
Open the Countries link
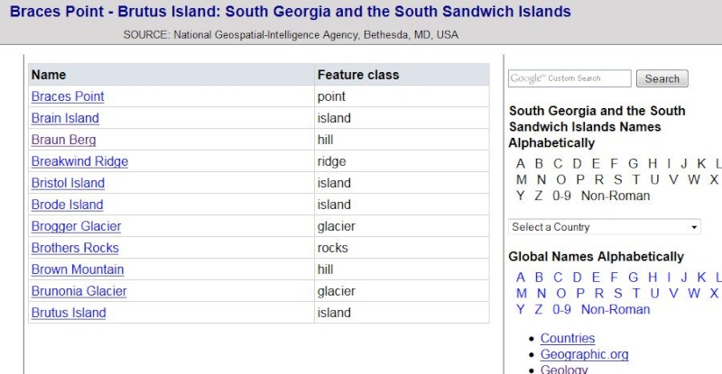coord(568,338)
